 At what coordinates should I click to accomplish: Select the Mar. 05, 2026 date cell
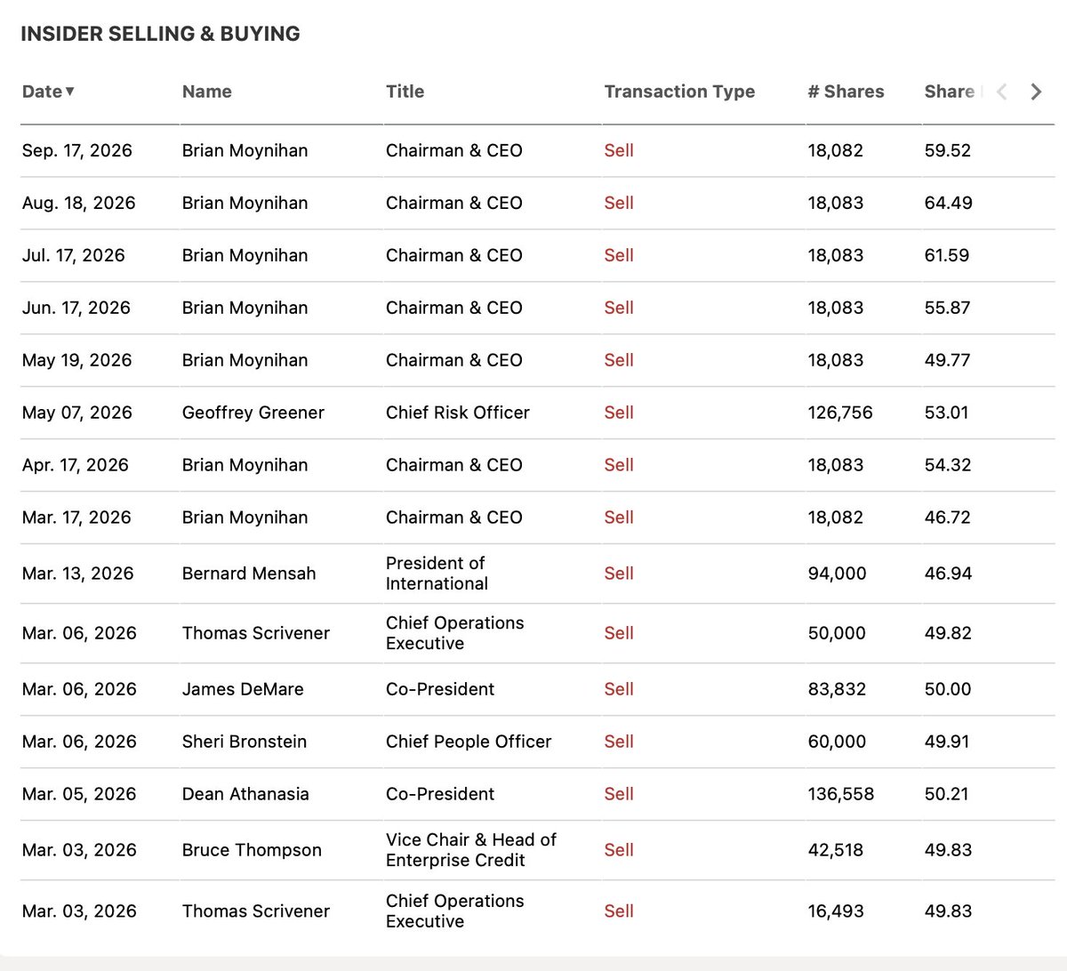(x=79, y=794)
